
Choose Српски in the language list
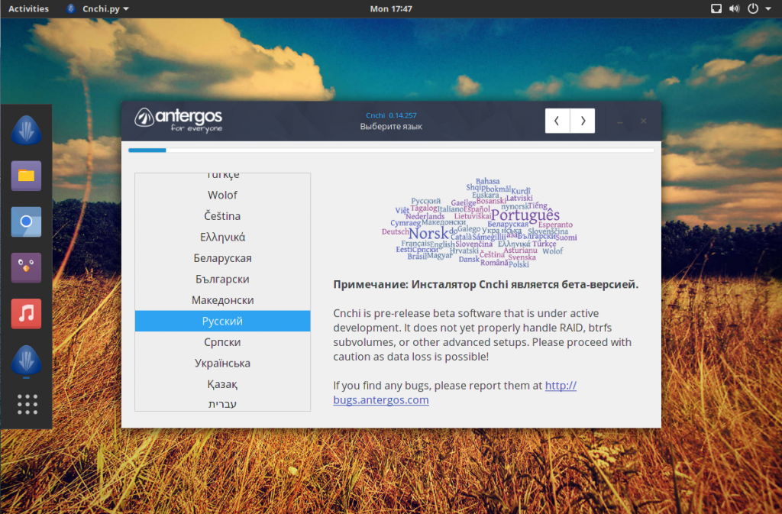pyautogui.click(x=222, y=342)
